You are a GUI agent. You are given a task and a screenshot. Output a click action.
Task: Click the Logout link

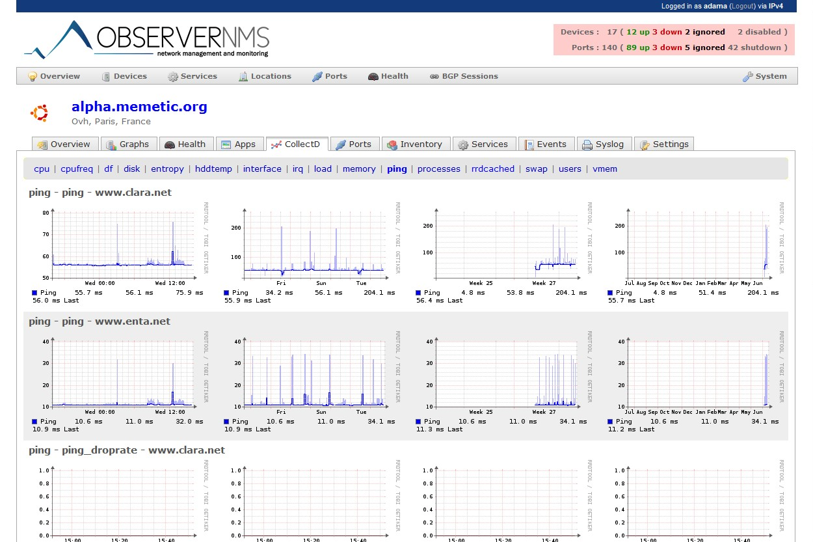pos(742,6)
